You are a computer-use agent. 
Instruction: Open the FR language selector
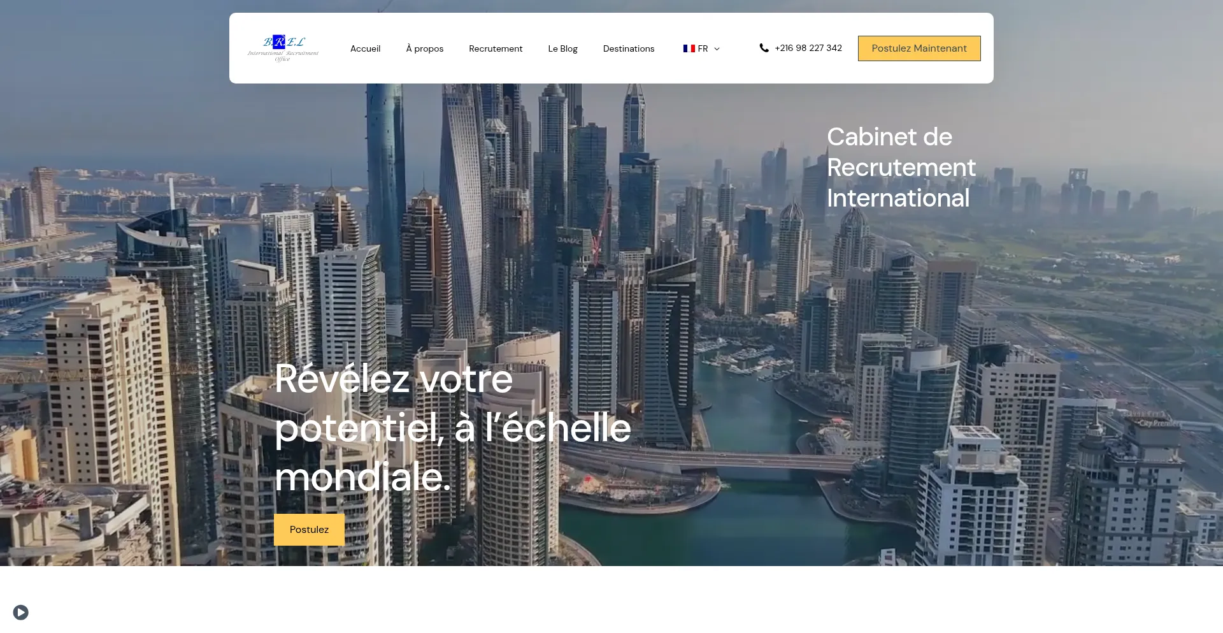pos(701,48)
